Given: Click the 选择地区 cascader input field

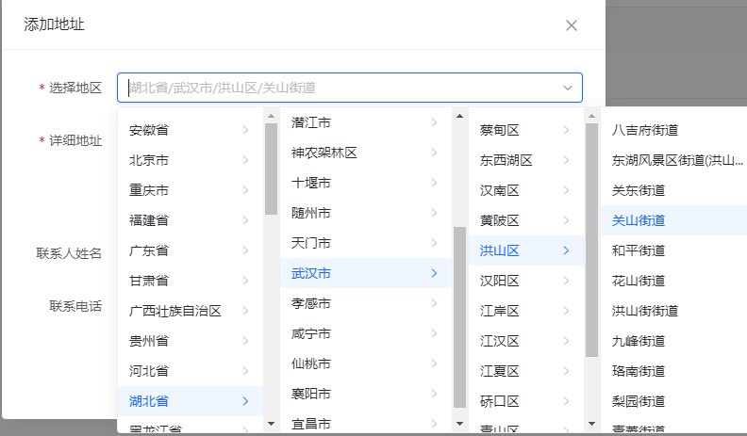Looking at the screenshot, I should pyautogui.click(x=340, y=88).
